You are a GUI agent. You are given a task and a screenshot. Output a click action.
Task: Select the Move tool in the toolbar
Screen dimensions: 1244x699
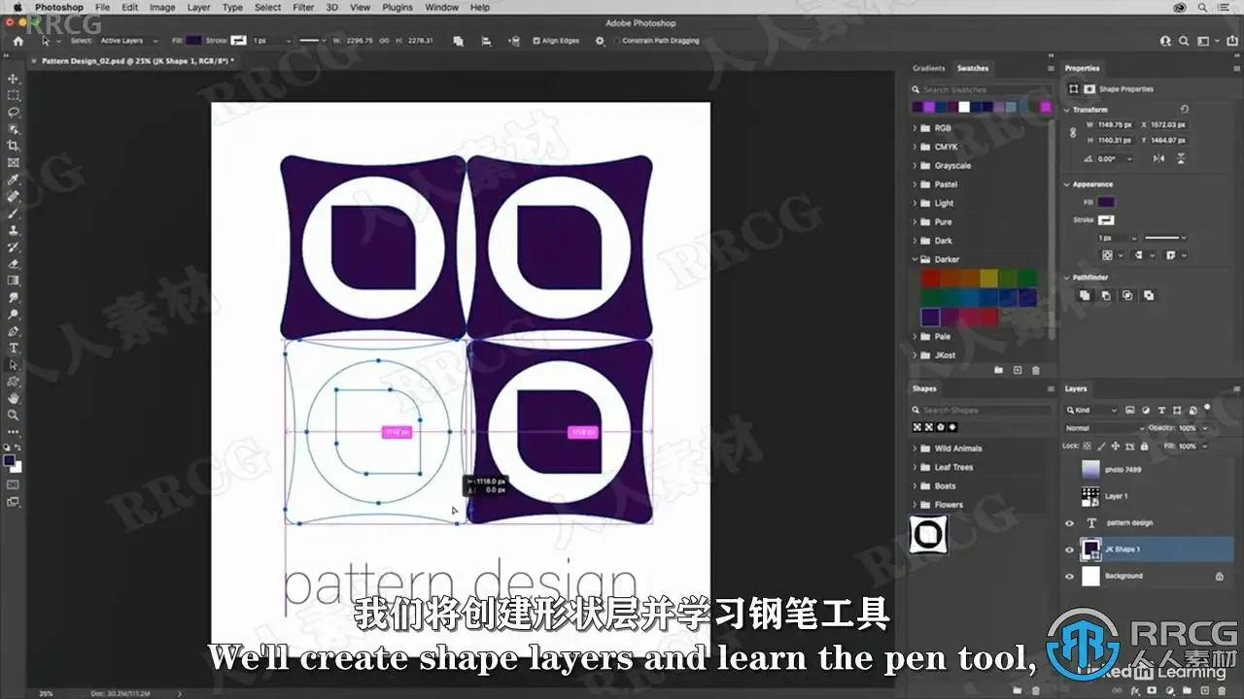tap(13, 79)
